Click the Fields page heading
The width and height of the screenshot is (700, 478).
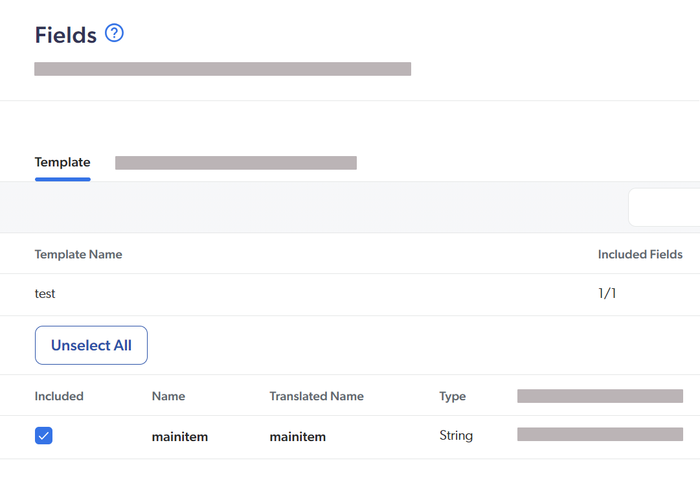coord(65,35)
